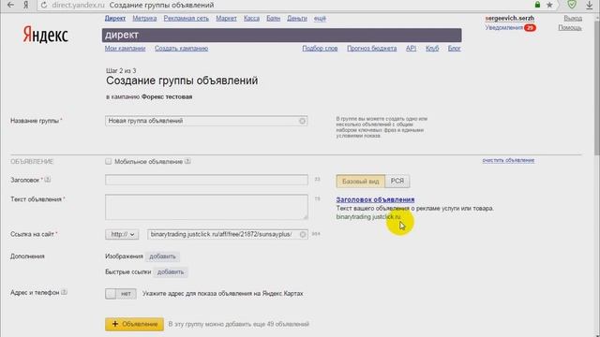Viewport: 600px width, 337px height.
Task: Enable the Мобильное объявление checkbox
Action: tap(109, 161)
